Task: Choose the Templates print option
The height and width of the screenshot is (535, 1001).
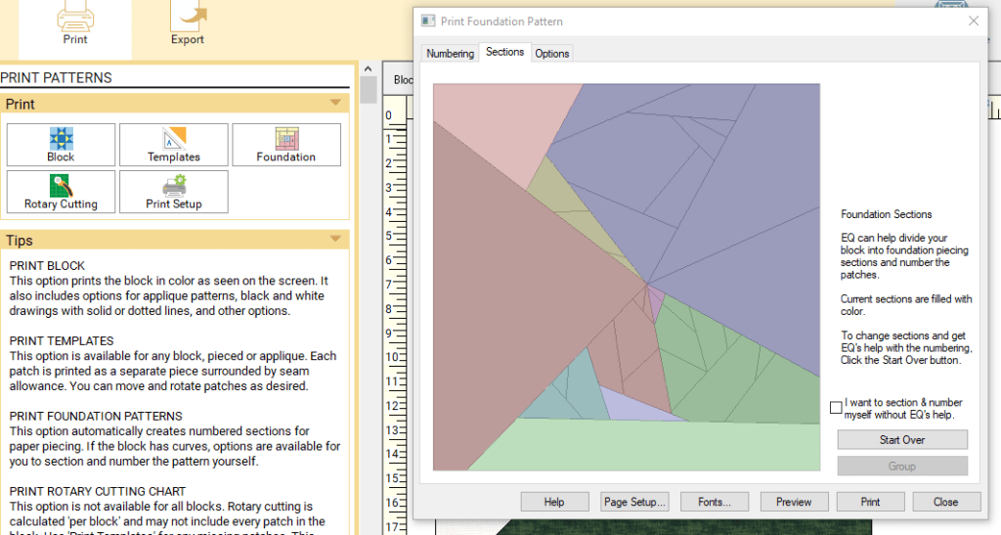Action: pos(174,145)
